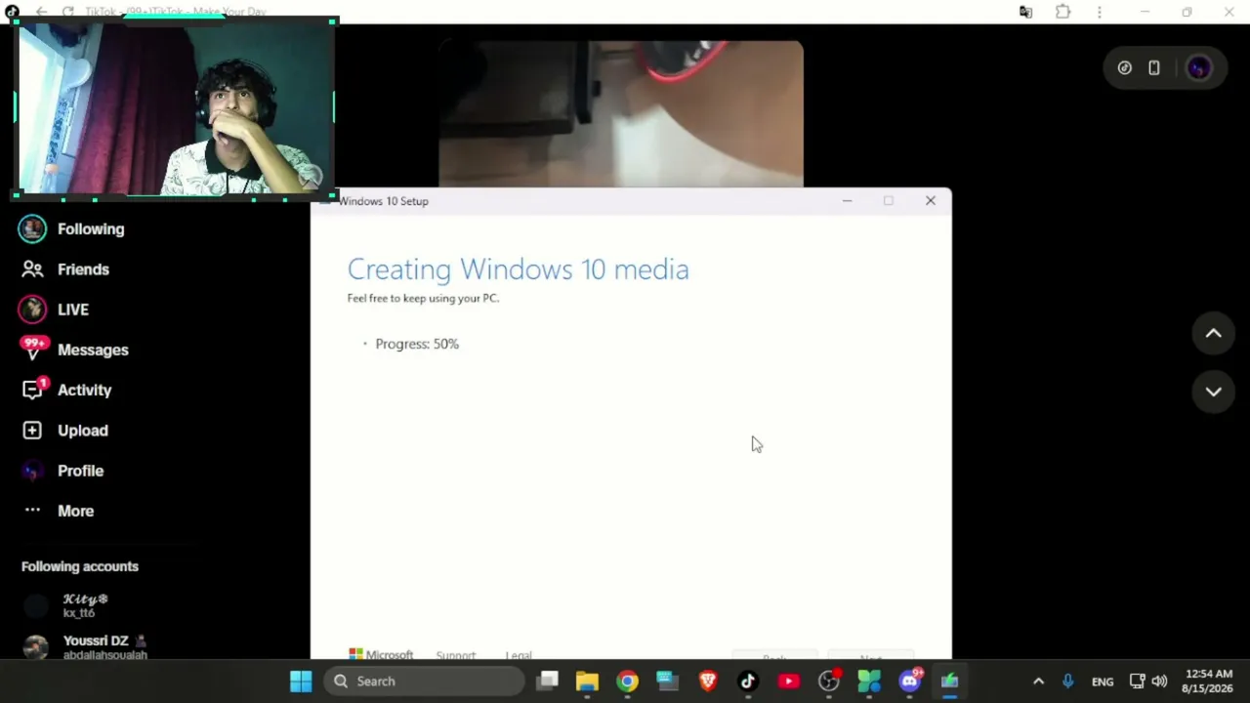Open the browser three-dot menu
The width and height of the screenshot is (1250, 703).
coord(1100,12)
